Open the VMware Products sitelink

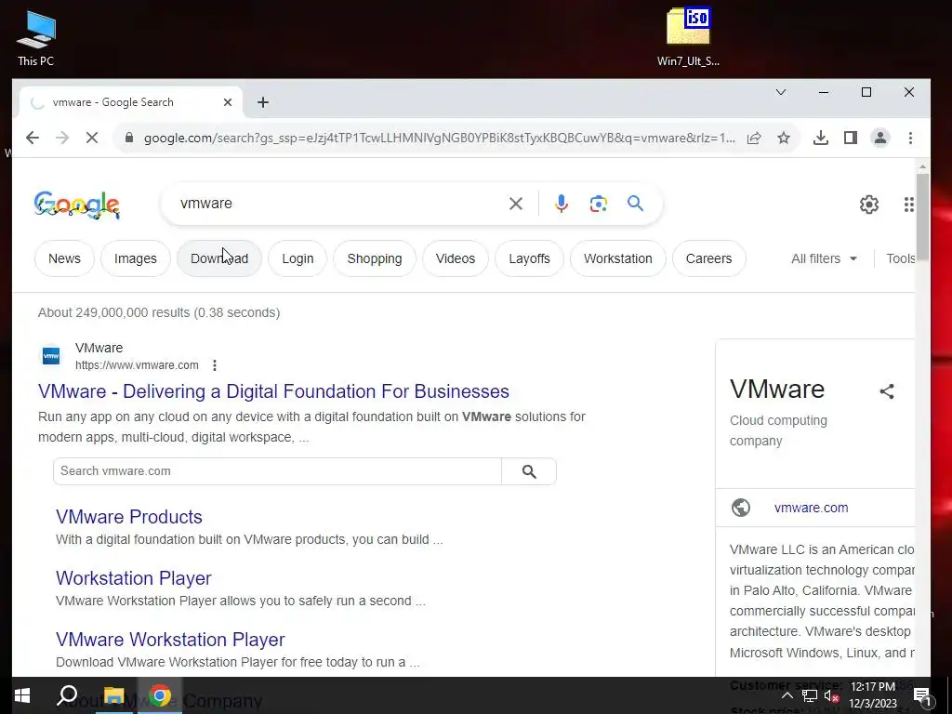tap(128, 517)
